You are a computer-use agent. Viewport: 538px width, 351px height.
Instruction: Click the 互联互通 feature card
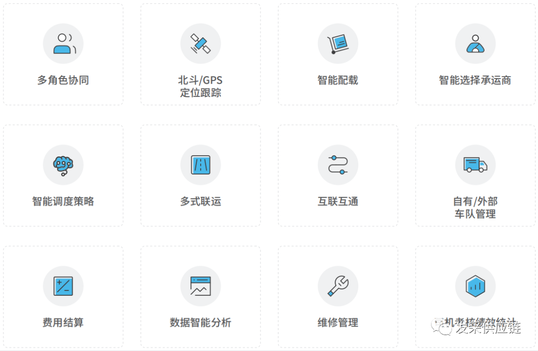(338, 175)
